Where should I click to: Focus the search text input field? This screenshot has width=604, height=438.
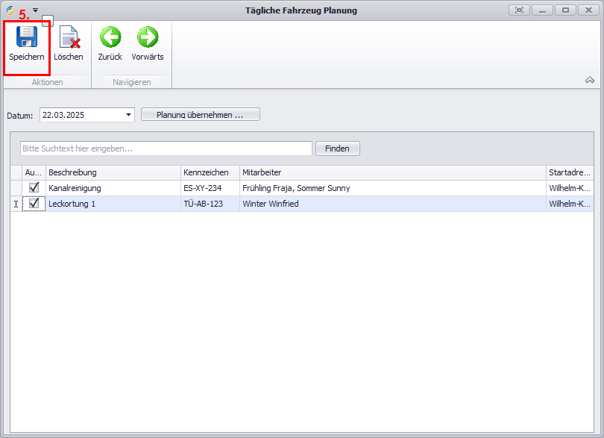166,148
